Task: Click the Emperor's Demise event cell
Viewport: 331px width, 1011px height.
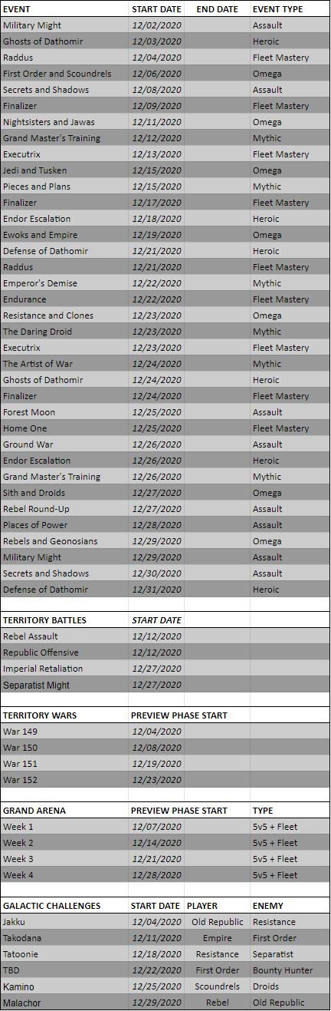Action: (64, 283)
